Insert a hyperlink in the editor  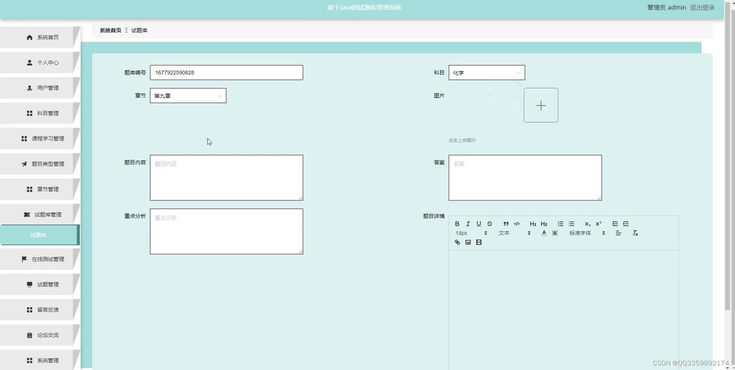coord(457,242)
